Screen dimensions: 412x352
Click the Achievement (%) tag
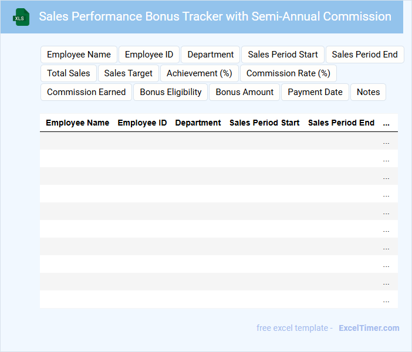tap(200, 73)
